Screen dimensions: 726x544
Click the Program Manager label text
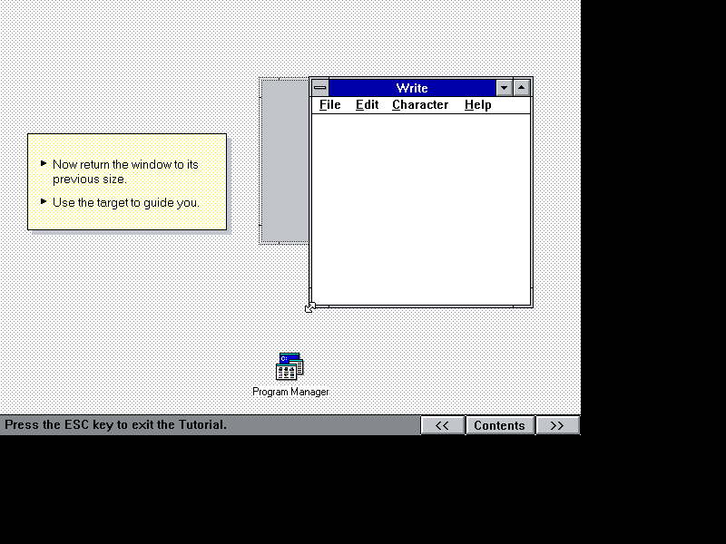[290, 392]
